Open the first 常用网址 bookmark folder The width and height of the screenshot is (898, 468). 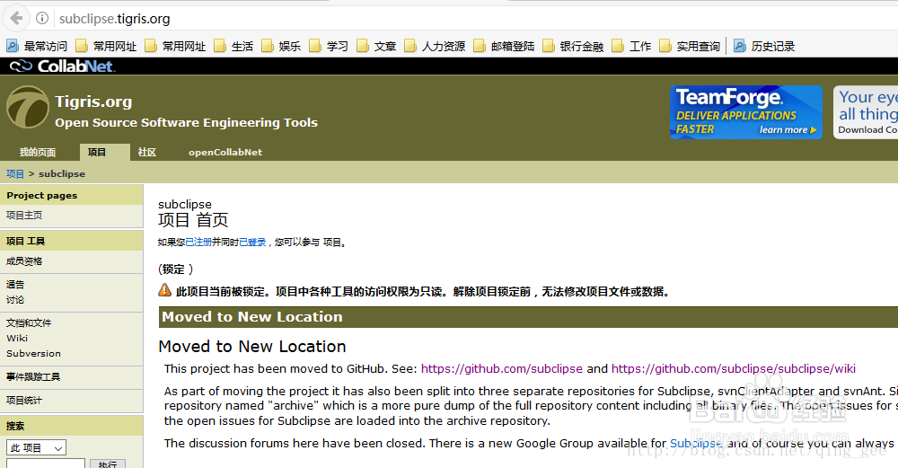coord(107,46)
